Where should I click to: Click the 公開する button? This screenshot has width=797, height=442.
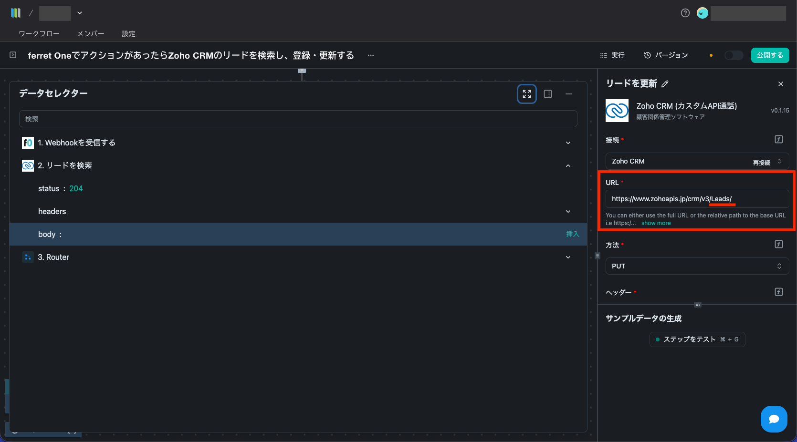coord(770,55)
